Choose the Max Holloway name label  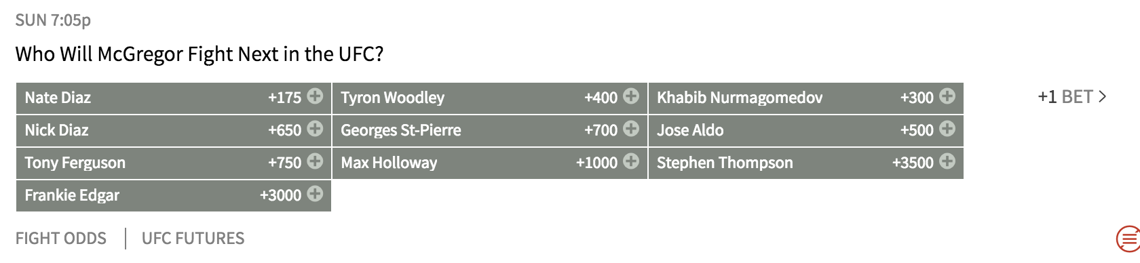click(x=389, y=163)
